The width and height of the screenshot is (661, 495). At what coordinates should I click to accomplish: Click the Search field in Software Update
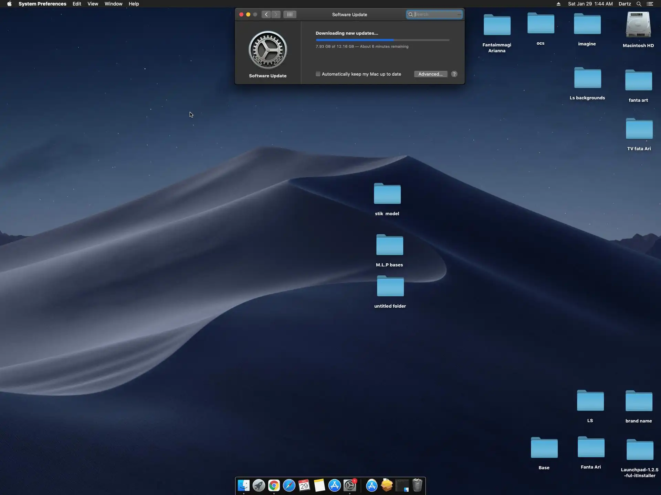point(437,14)
